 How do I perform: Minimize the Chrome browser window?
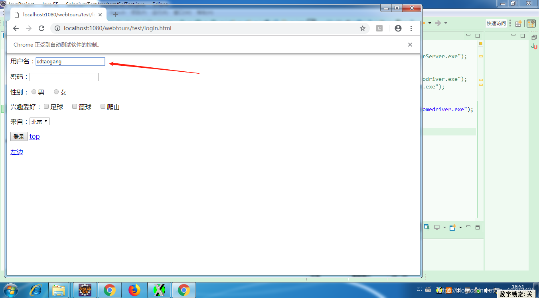[386, 8]
